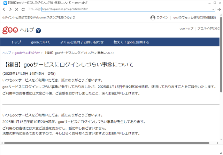Open 教えて！gooに質問する menu item
Screen dimensions: 223x155
click(x=131, y=42)
